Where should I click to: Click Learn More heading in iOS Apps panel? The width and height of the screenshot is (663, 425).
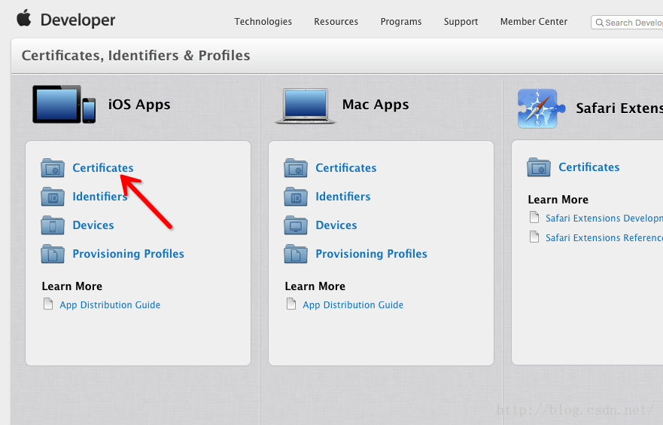[72, 286]
